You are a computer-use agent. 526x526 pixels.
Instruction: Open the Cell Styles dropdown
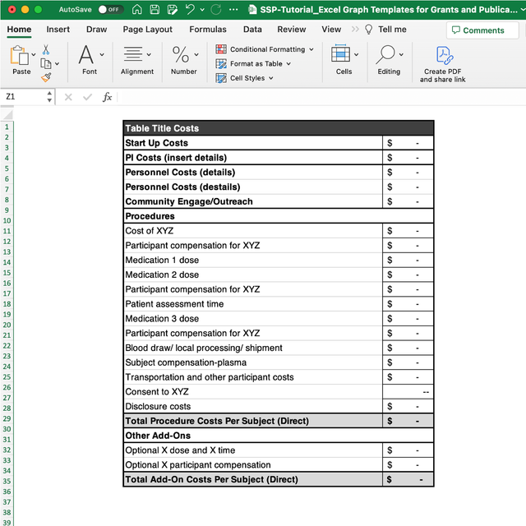pyautogui.click(x=247, y=78)
